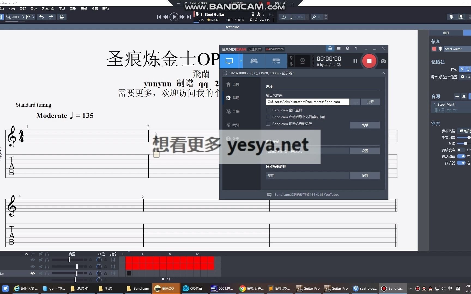Image resolution: width=471 pixels, height=294 pixels.
Task: Open the 工具 menu
Action: (62, 9)
